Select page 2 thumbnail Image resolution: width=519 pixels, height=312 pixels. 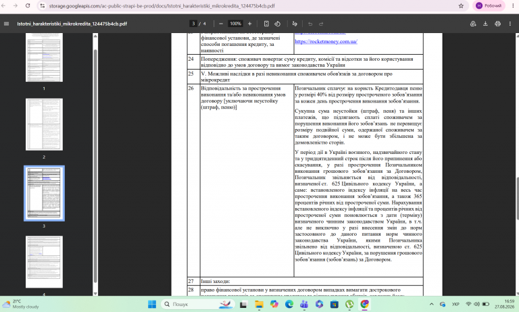click(x=44, y=124)
